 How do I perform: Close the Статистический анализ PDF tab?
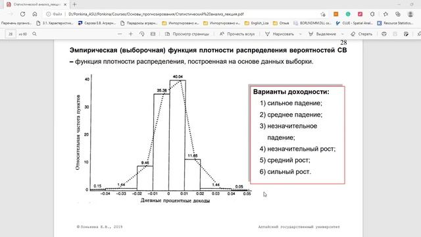[65, 5]
